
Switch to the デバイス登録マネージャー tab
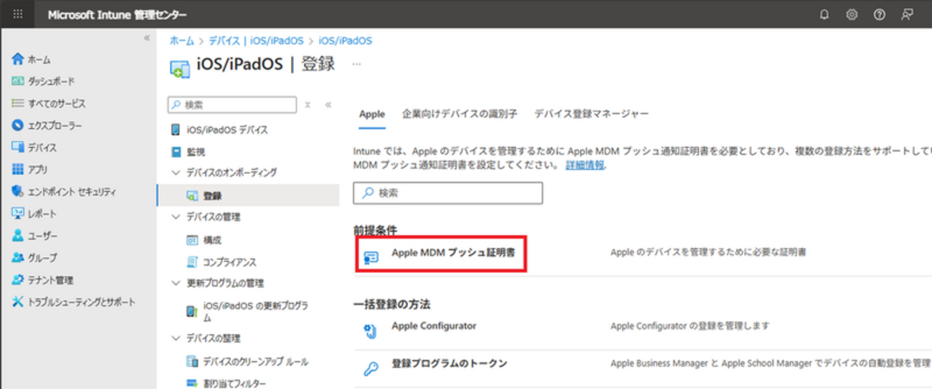click(x=591, y=114)
